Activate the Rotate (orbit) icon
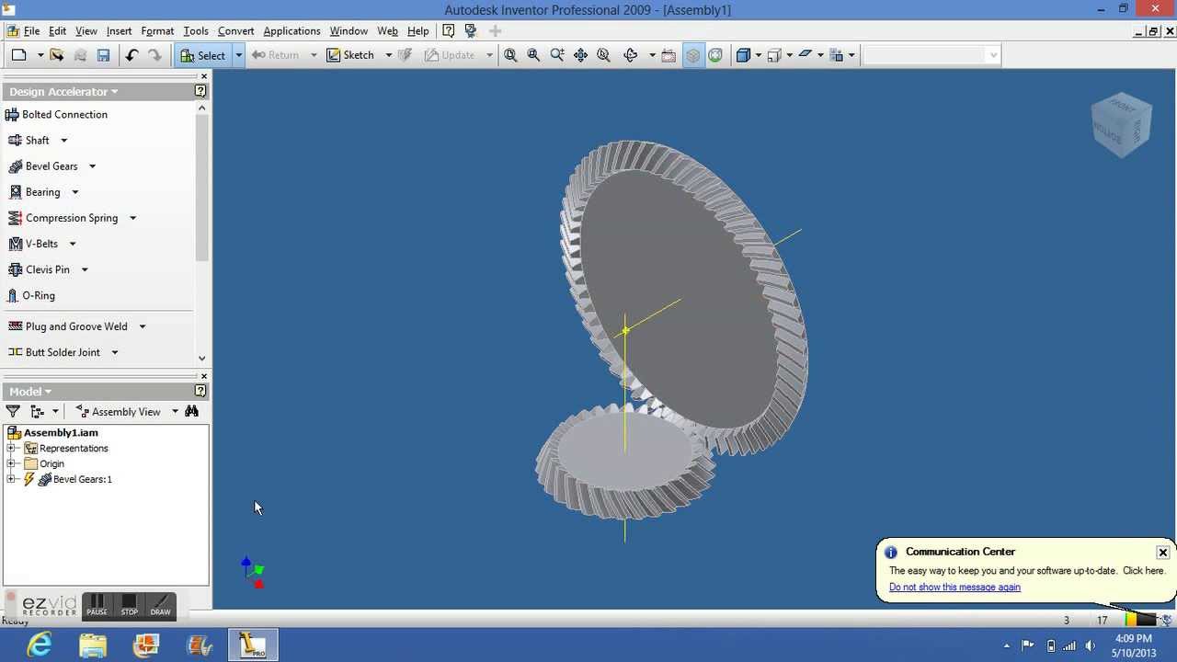 click(x=631, y=55)
